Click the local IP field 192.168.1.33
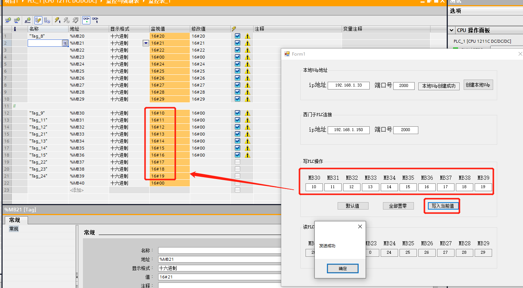 click(x=348, y=85)
